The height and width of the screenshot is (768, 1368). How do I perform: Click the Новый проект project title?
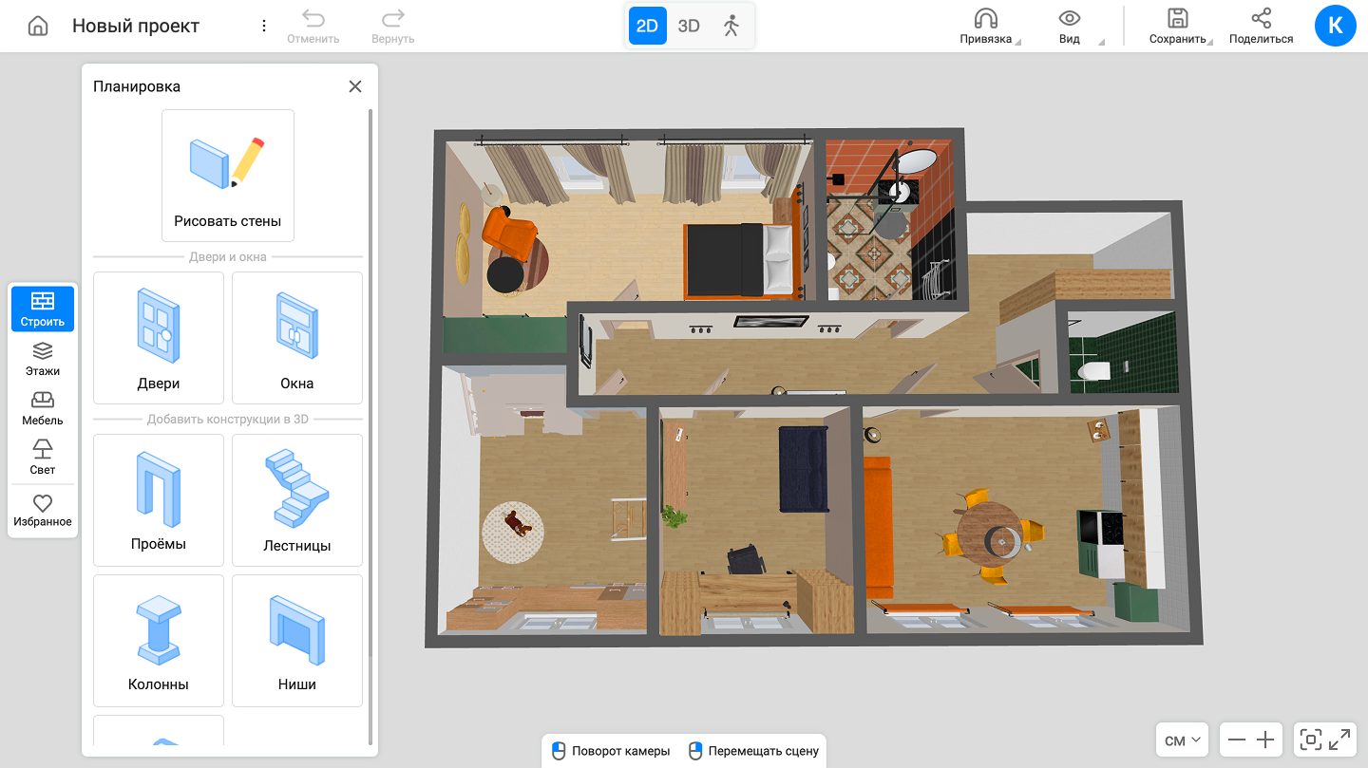click(x=136, y=26)
